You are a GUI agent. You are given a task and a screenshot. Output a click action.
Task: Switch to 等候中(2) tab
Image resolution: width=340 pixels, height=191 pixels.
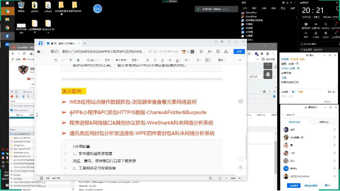pos(324,122)
